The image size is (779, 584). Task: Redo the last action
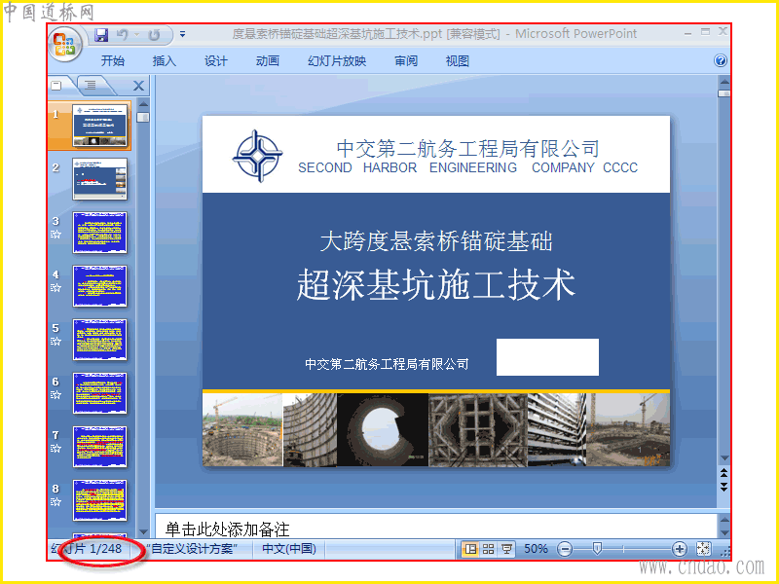coord(154,35)
